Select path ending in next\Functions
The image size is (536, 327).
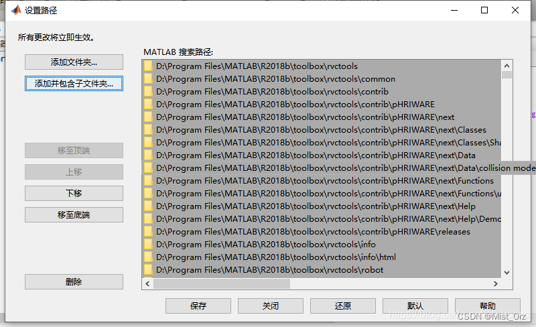click(x=325, y=180)
